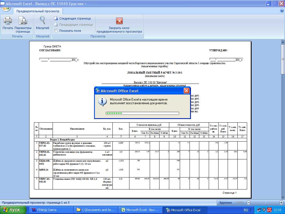Click the Просмотр group label in ribbon
The width and height of the screenshot is (285, 214).
pos(98,36)
